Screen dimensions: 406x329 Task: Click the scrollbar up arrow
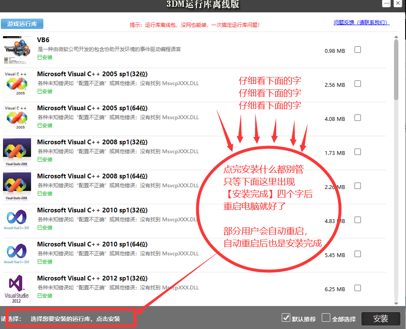click(x=396, y=37)
